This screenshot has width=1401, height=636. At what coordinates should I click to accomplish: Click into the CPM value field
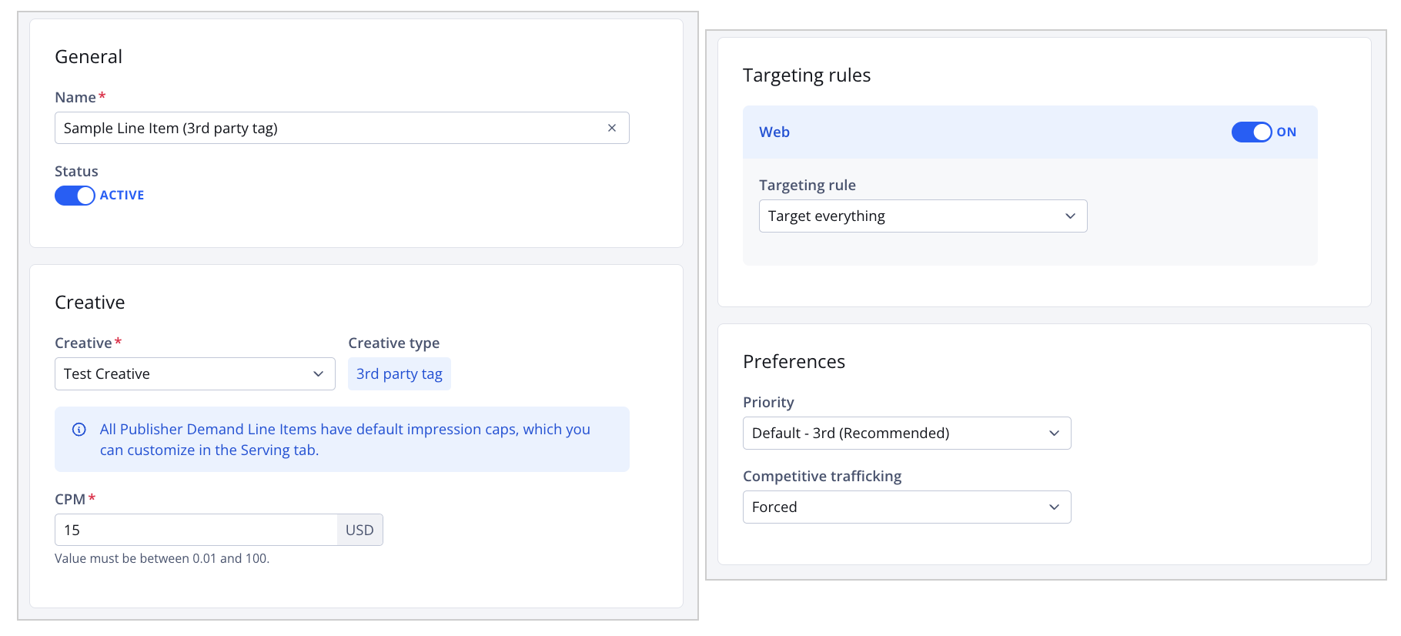point(196,530)
